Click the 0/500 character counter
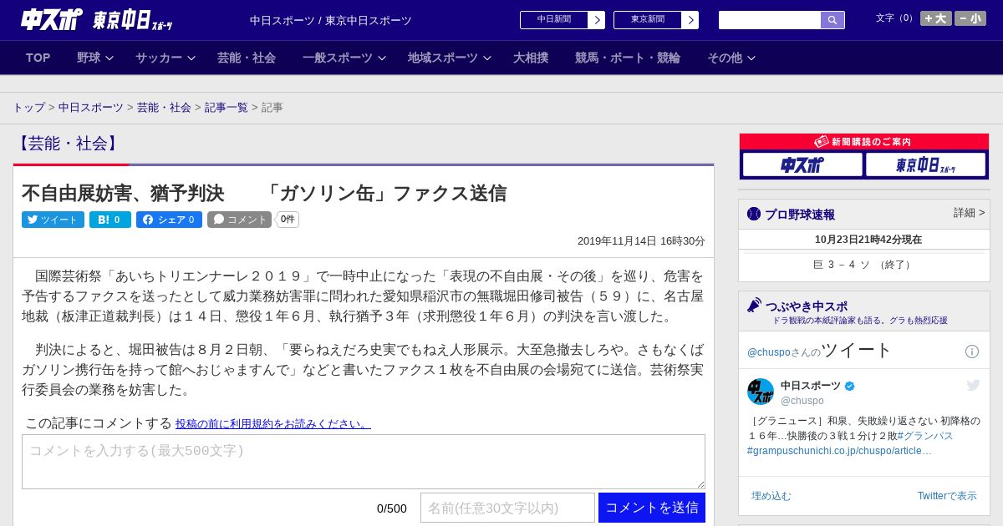 click(x=392, y=508)
